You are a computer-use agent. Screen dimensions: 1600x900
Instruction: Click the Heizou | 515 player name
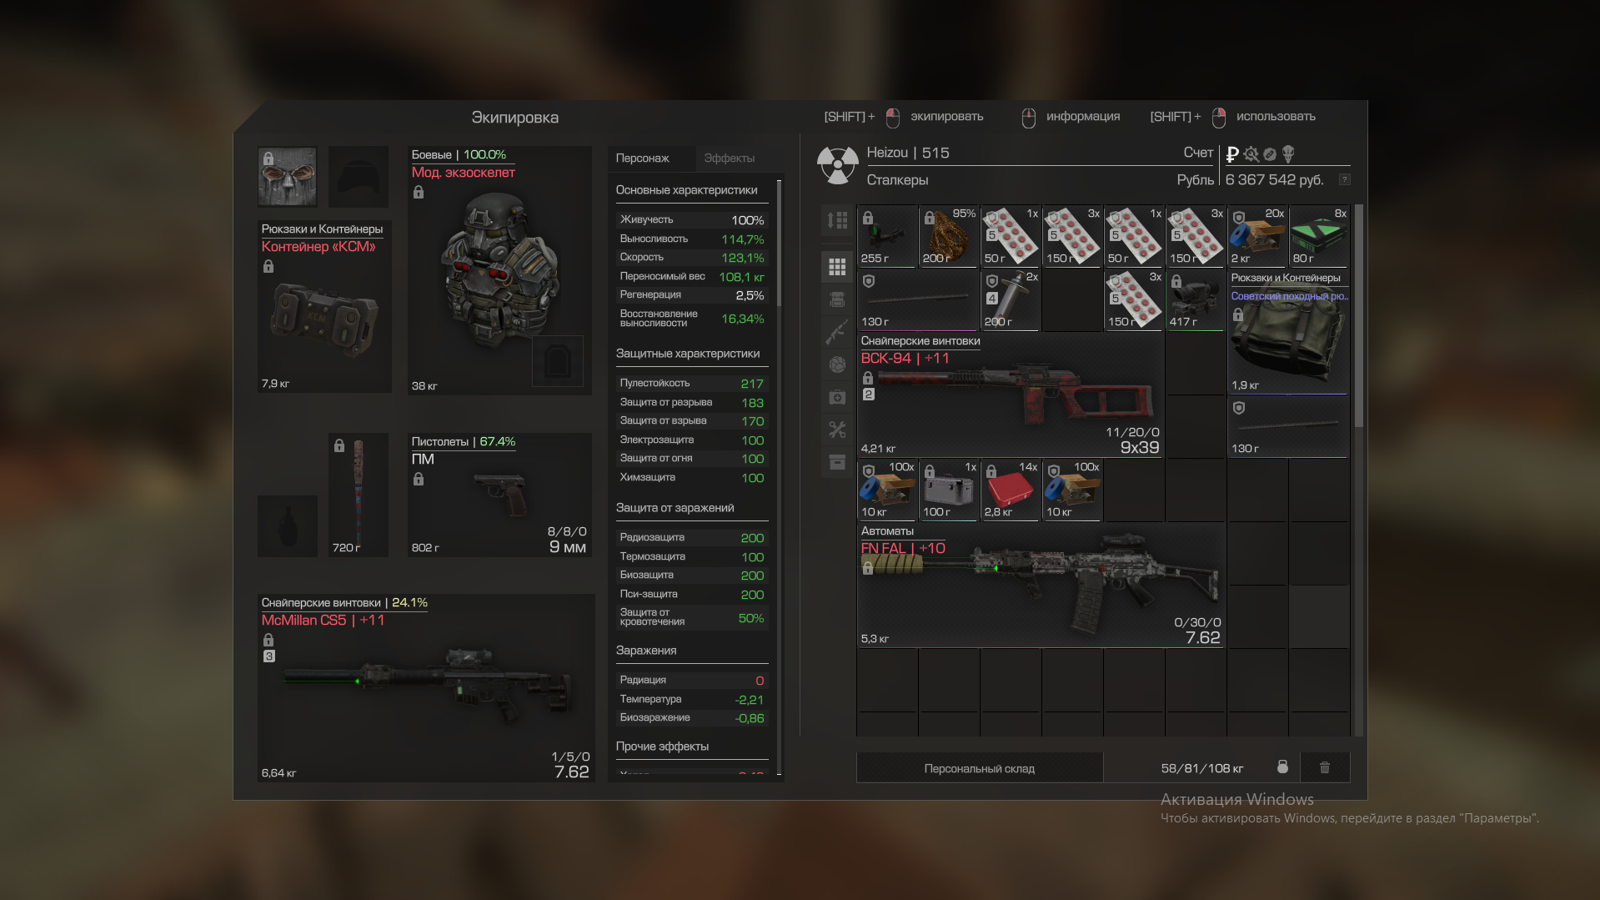pyautogui.click(x=907, y=153)
